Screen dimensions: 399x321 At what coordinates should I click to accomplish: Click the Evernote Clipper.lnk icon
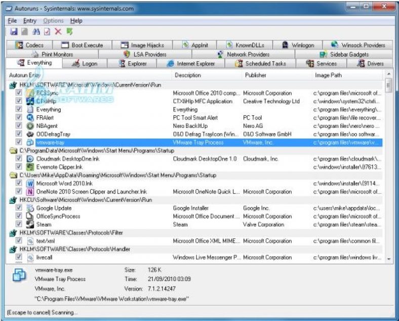(30, 167)
